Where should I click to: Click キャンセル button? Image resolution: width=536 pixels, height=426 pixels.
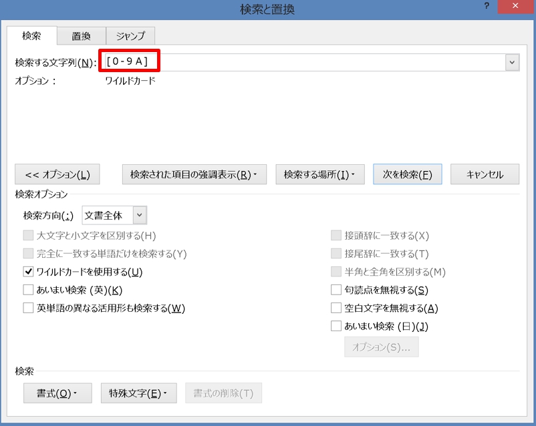click(485, 174)
